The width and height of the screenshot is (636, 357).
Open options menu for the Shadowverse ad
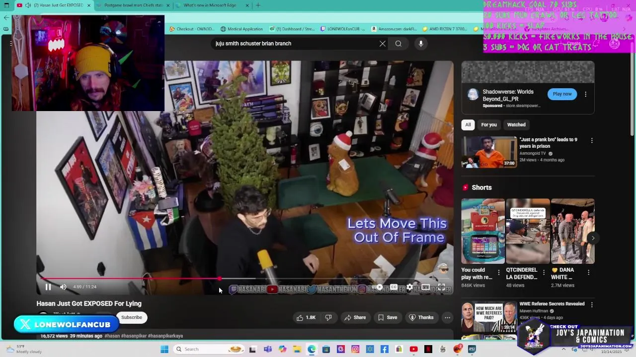tap(585, 94)
